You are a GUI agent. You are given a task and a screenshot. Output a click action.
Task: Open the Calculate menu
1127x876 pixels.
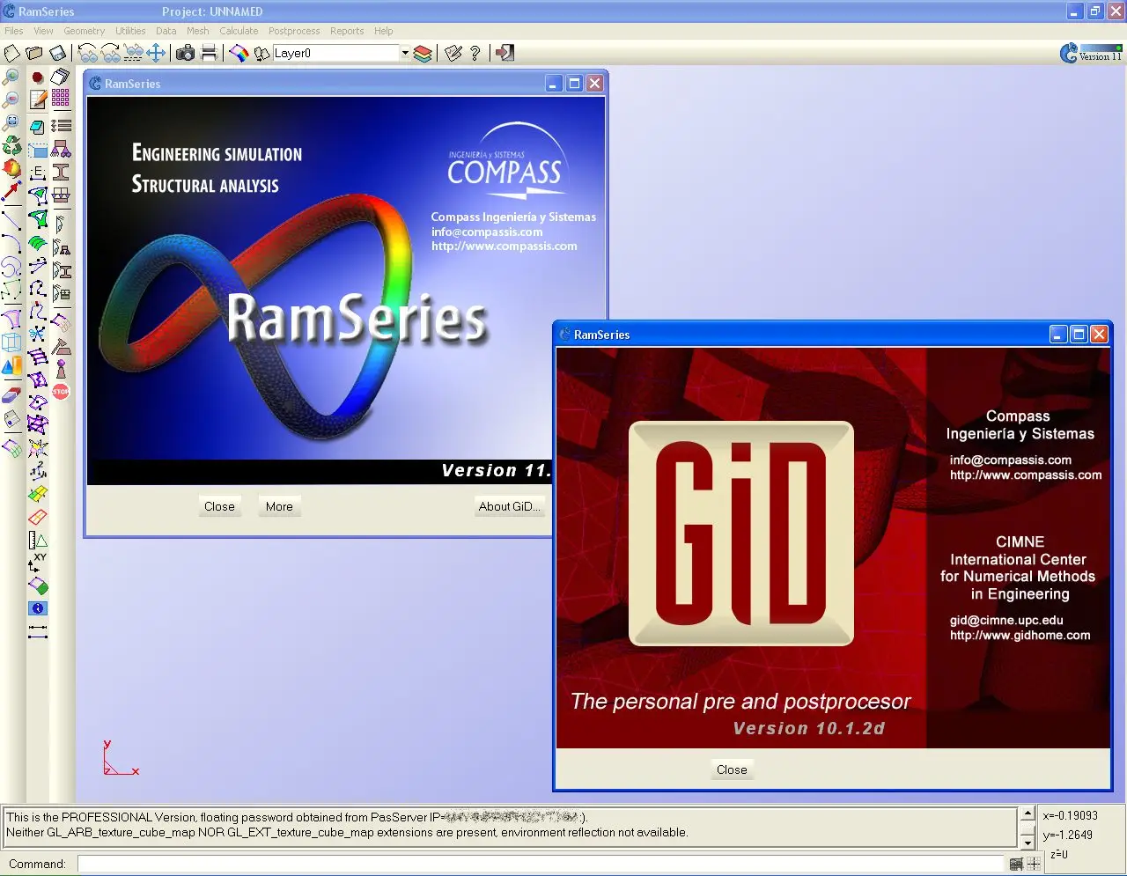click(239, 31)
